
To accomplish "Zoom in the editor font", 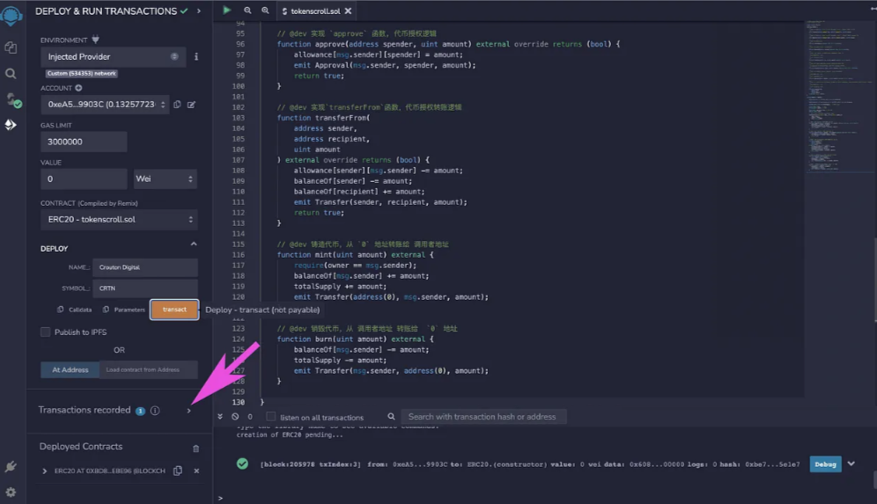I will (265, 11).
